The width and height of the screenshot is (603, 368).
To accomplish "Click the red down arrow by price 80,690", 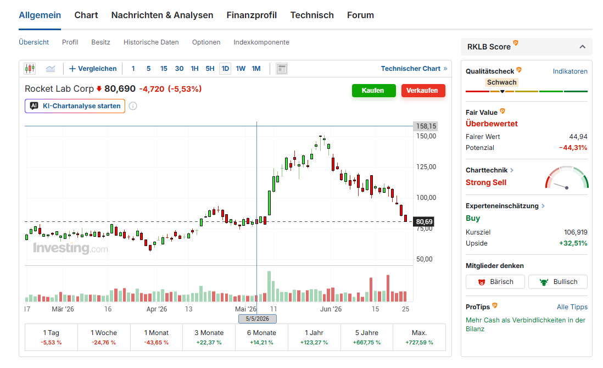I will pos(99,89).
